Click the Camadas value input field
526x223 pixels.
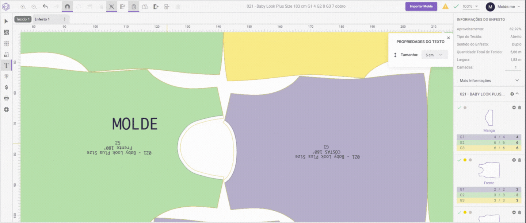(513, 67)
